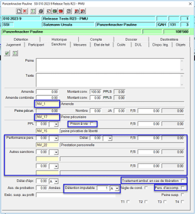Screen dimensions: 195x214
Task: Click the new blank document toolbar icon
Action: pyautogui.click(x=19, y=11)
